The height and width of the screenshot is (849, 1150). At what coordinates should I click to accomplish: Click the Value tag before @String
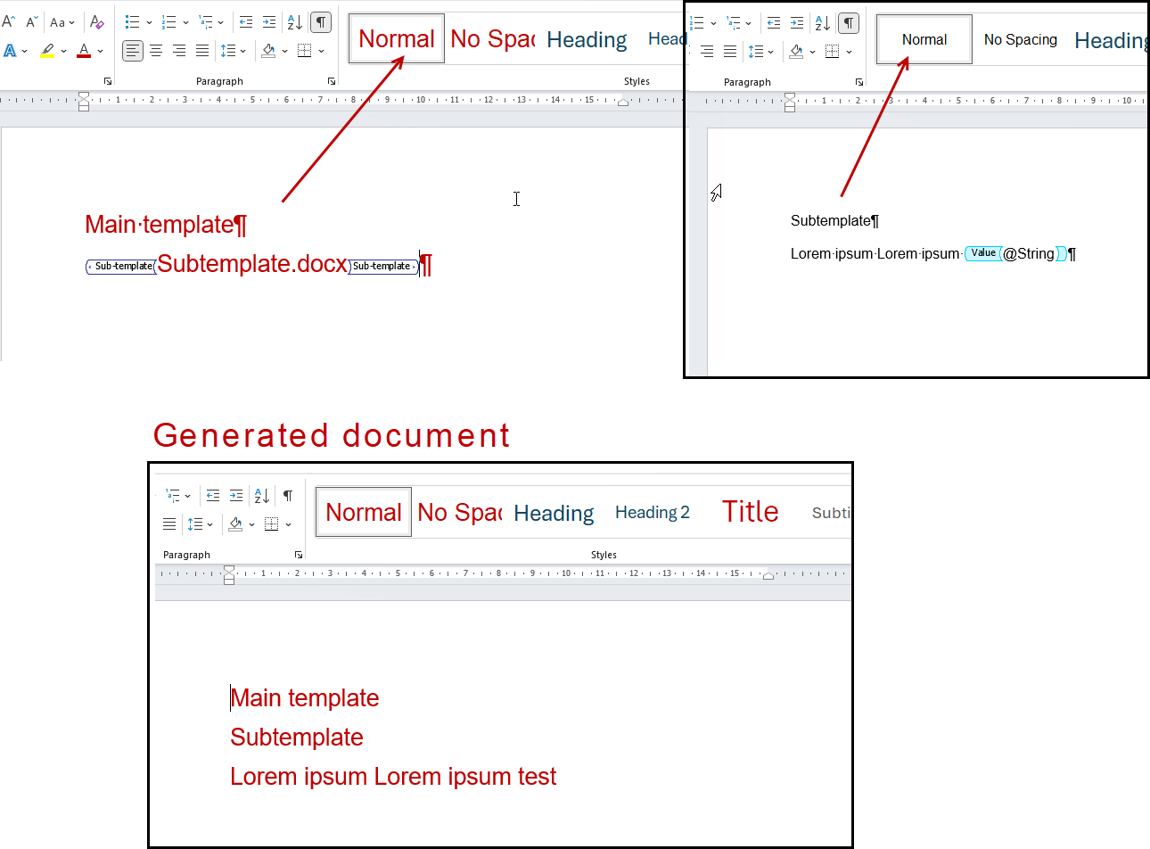point(983,253)
